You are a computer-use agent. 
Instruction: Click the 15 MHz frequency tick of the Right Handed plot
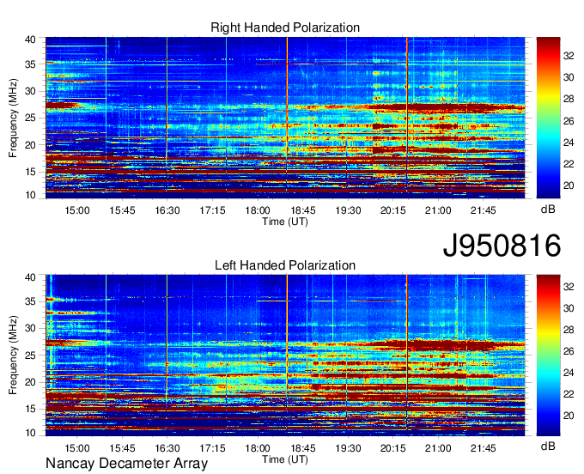pos(31,172)
